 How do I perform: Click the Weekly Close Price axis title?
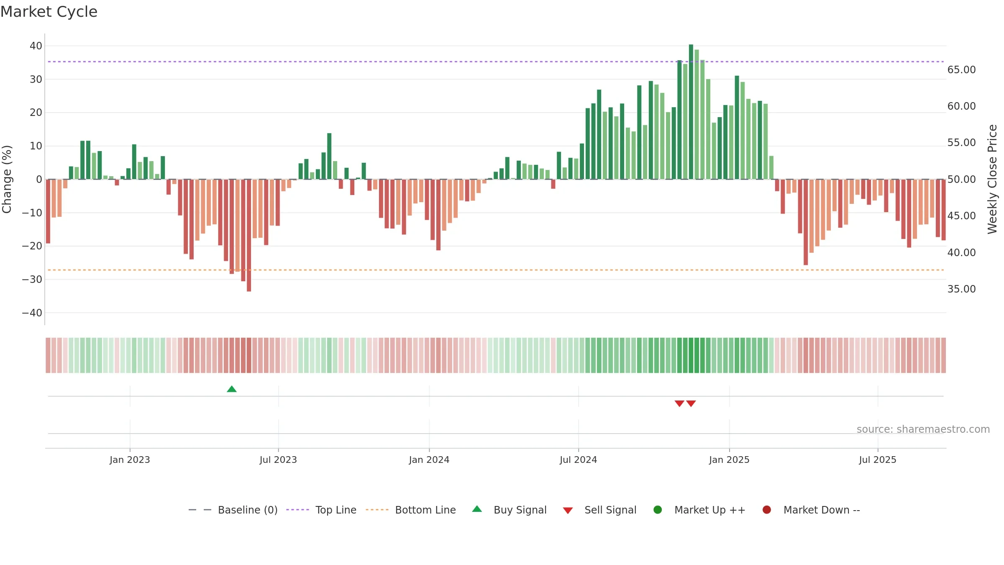click(x=992, y=179)
